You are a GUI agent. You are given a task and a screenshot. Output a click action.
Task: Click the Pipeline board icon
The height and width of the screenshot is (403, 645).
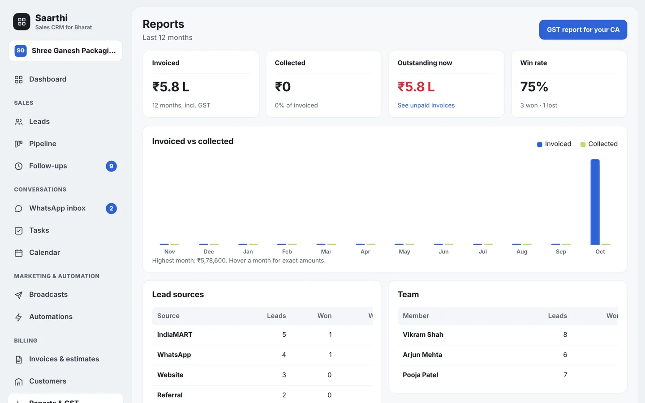18,144
